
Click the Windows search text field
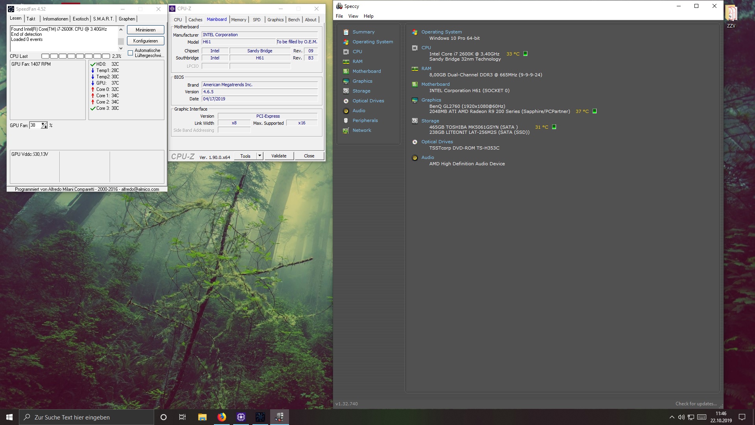tap(87, 417)
